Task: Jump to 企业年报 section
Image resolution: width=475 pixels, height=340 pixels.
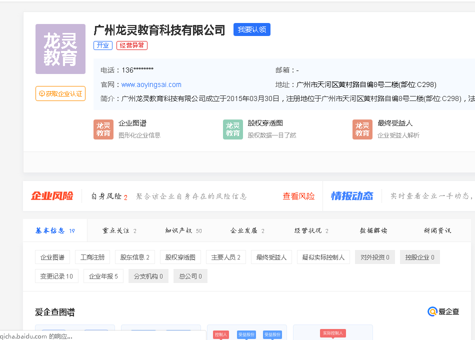Action: [103, 276]
